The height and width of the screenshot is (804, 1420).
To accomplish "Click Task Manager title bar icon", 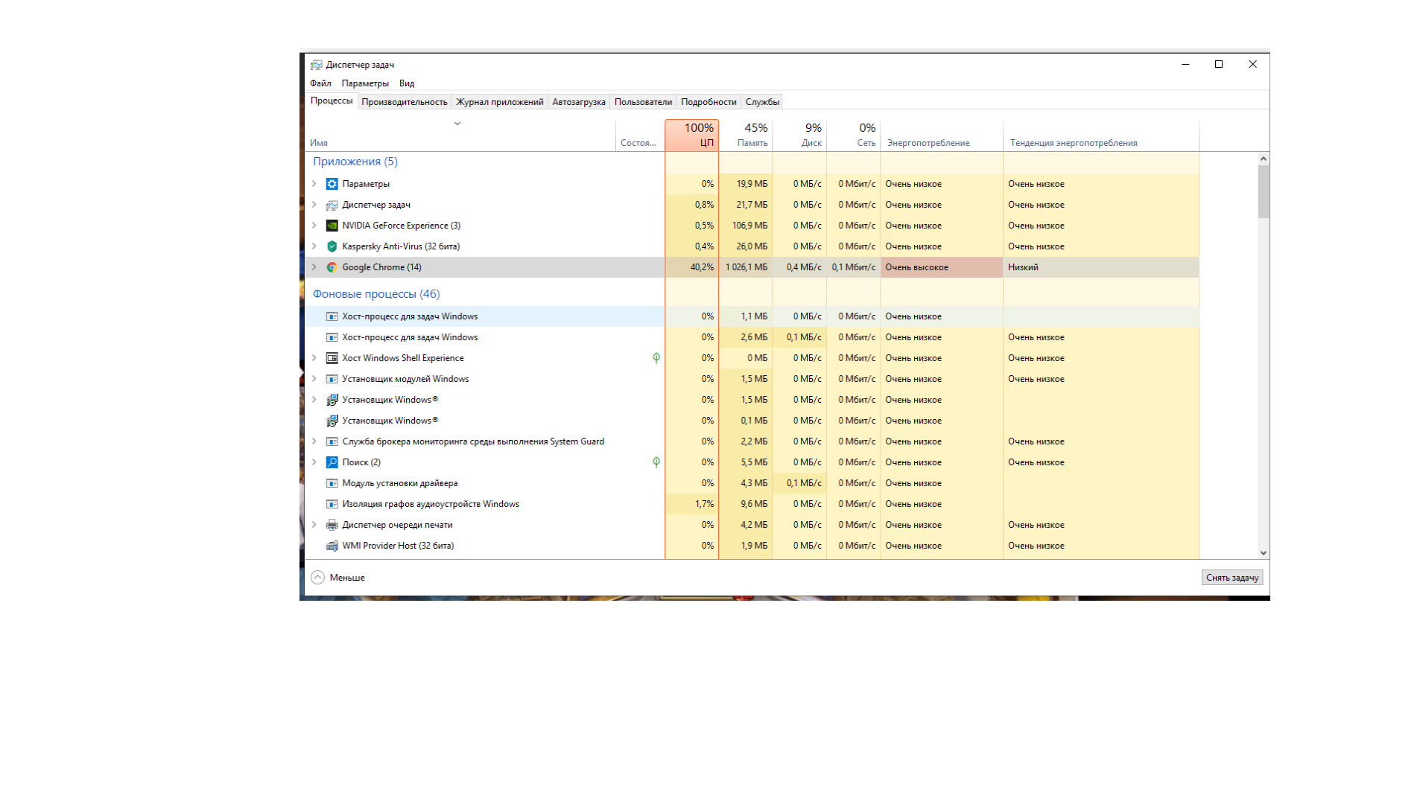I will coord(317,65).
